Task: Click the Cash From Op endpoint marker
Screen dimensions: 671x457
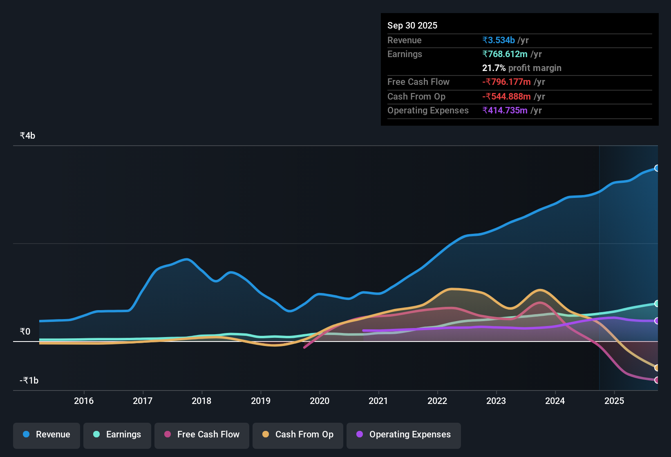Action: [657, 367]
